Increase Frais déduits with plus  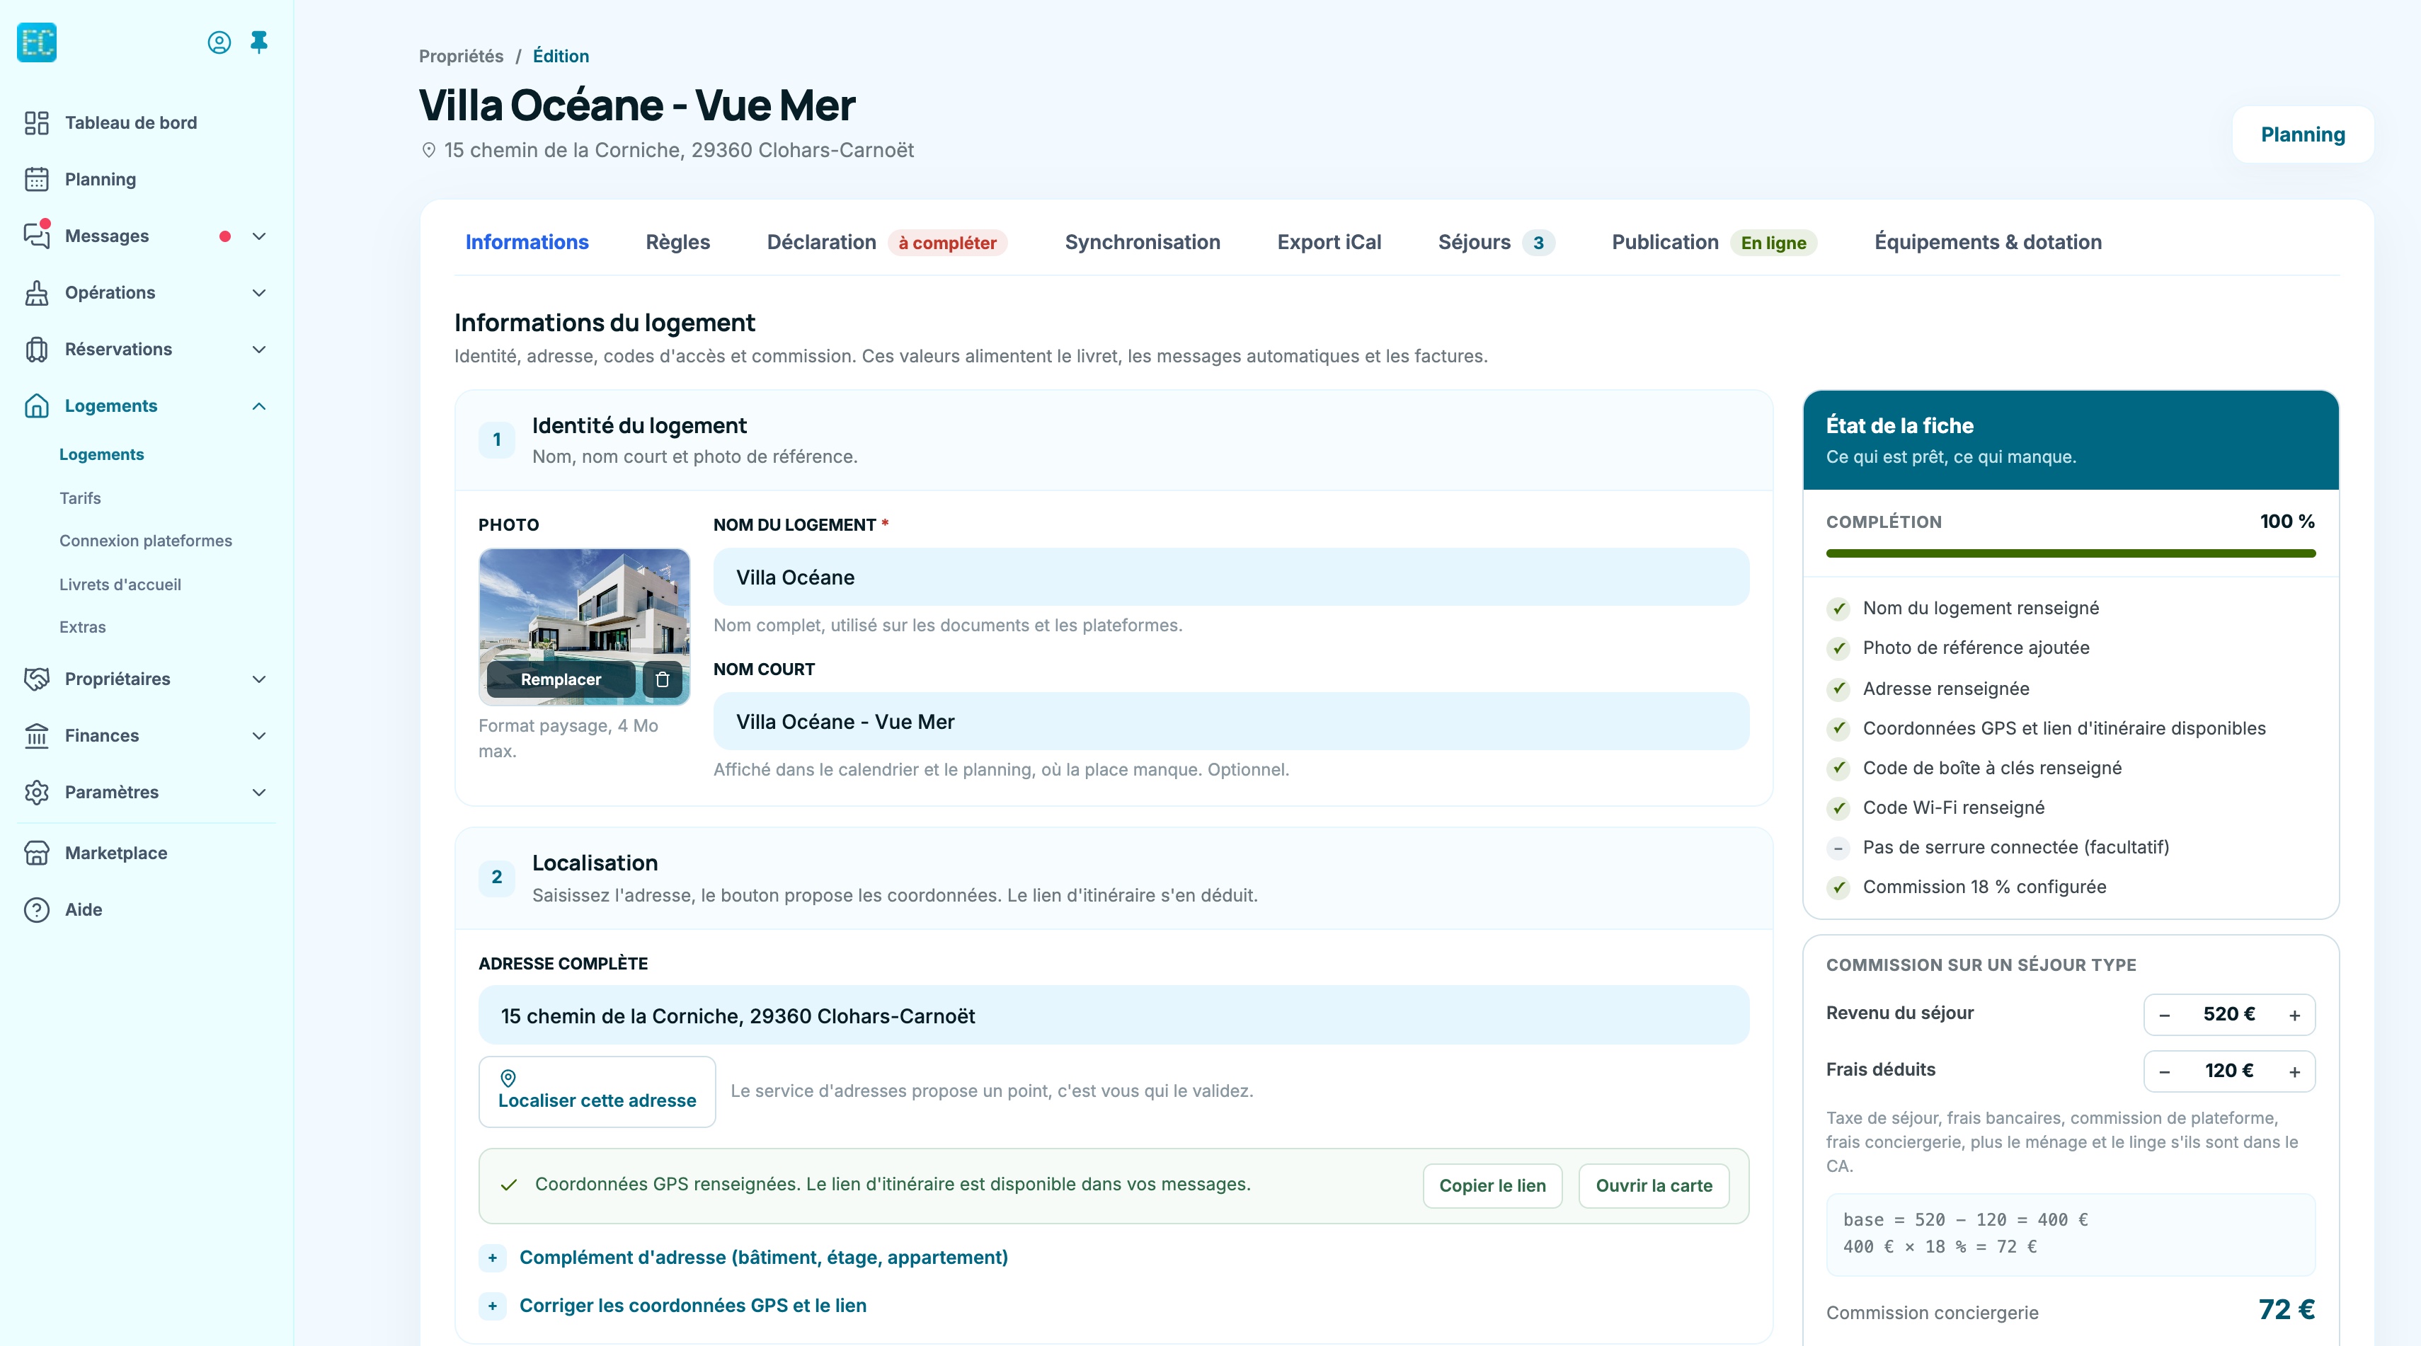(2294, 1071)
